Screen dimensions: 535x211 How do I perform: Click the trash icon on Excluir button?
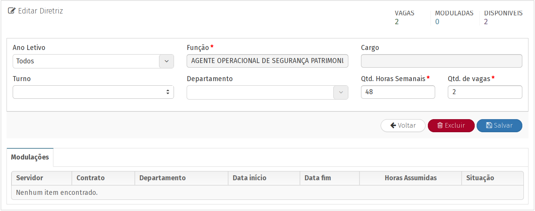(x=440, y=126)
